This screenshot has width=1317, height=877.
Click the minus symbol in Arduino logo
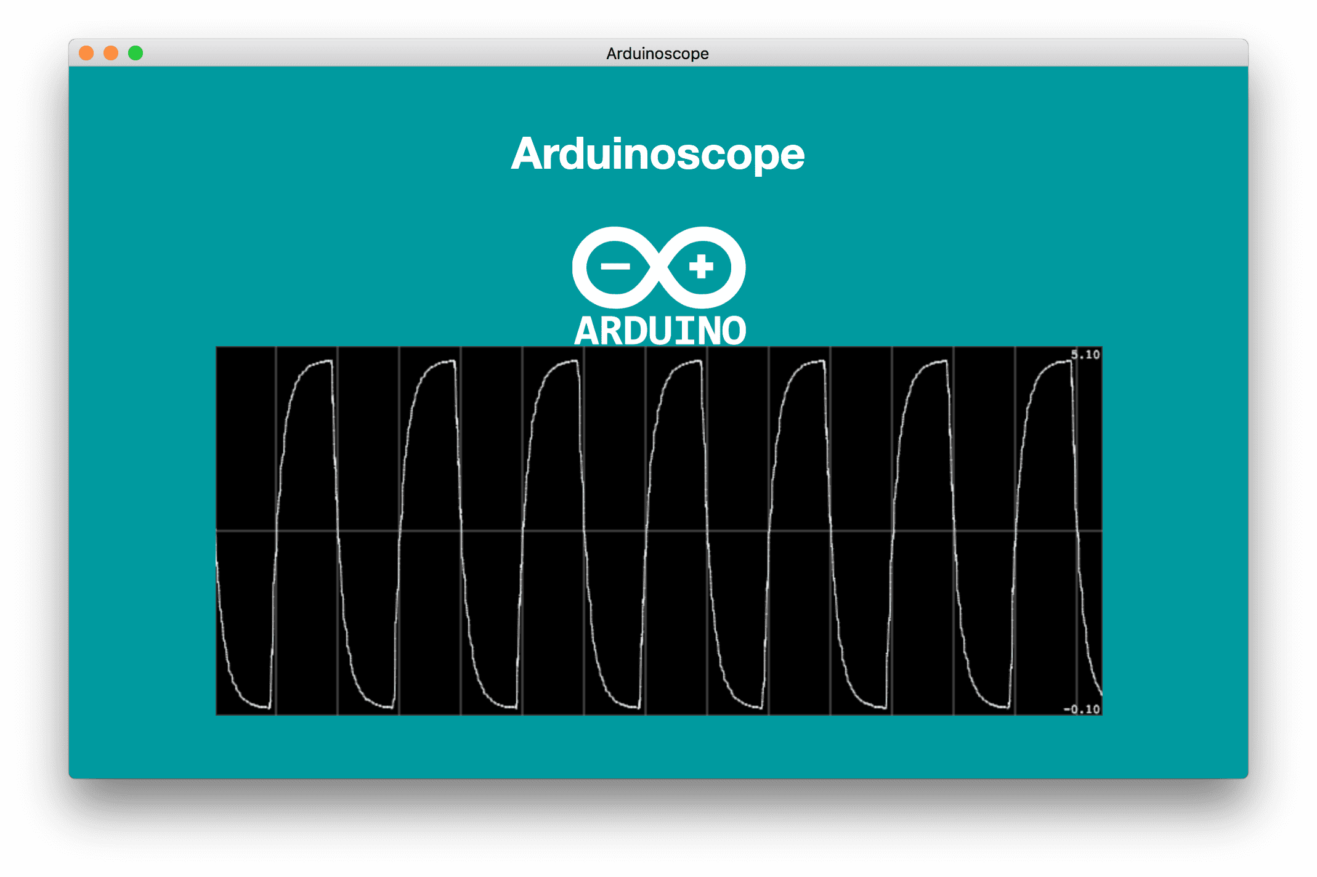615,267
